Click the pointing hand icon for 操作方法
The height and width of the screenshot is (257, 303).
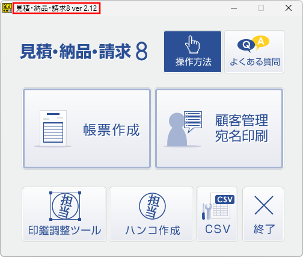pos(192,45)
